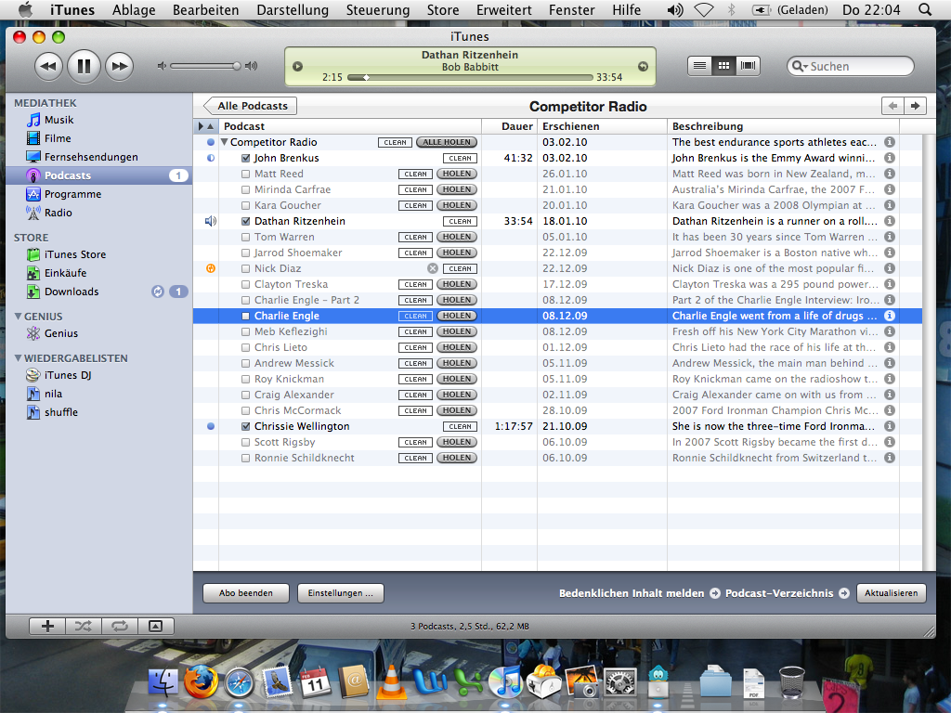The image size is (951, 713).
Task: Open the search options dropdown
Action: (800, 66)
